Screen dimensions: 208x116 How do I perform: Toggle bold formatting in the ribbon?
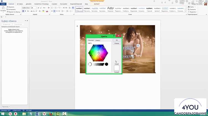point(23,11)
